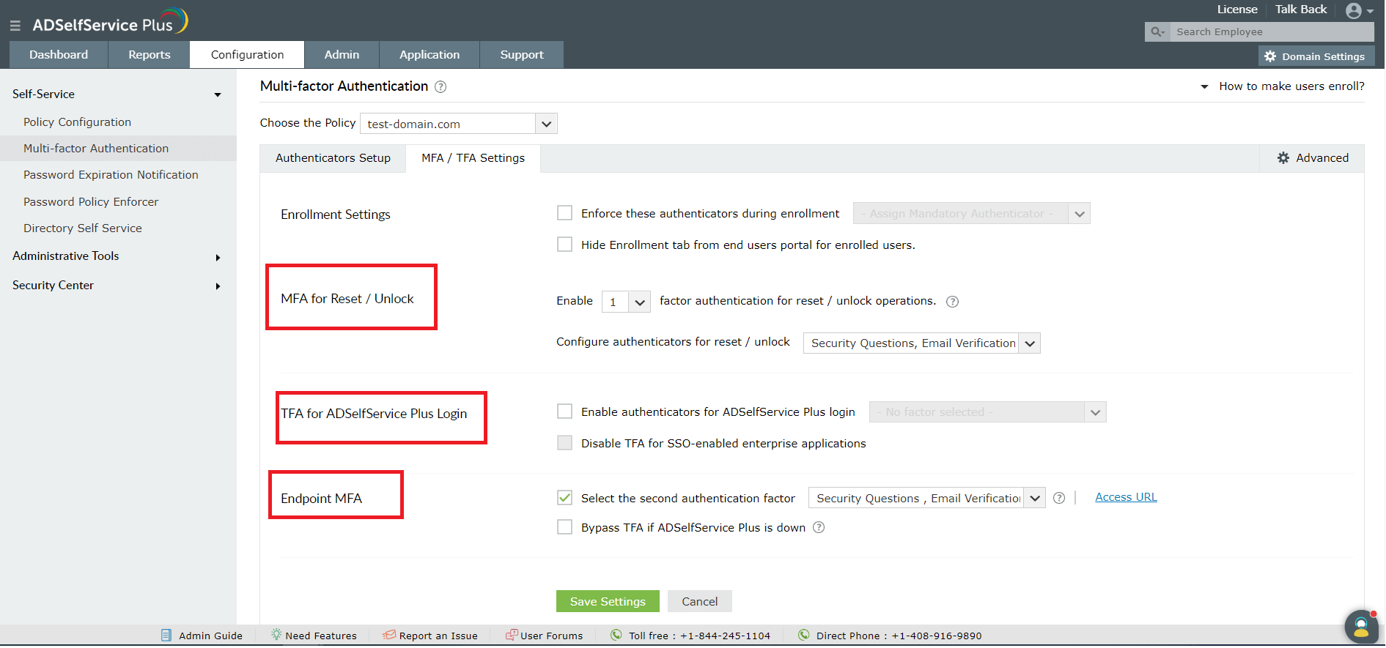Open the Application tab
1386x648 pixels.
pyautogui.click(x=430, y=55)
